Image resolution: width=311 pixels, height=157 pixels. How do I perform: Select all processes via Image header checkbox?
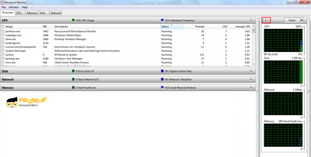coord(3,26)
